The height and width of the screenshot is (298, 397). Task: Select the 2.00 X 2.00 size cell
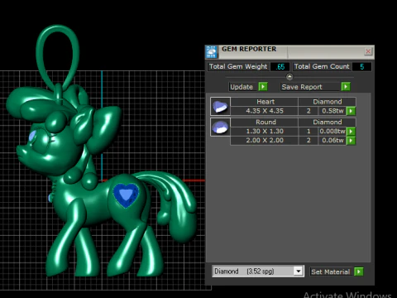click(265, 141)
